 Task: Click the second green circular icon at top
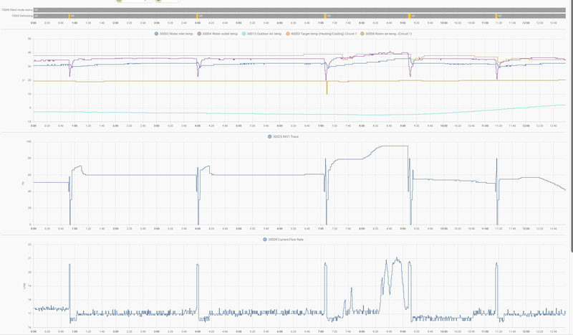158,1
